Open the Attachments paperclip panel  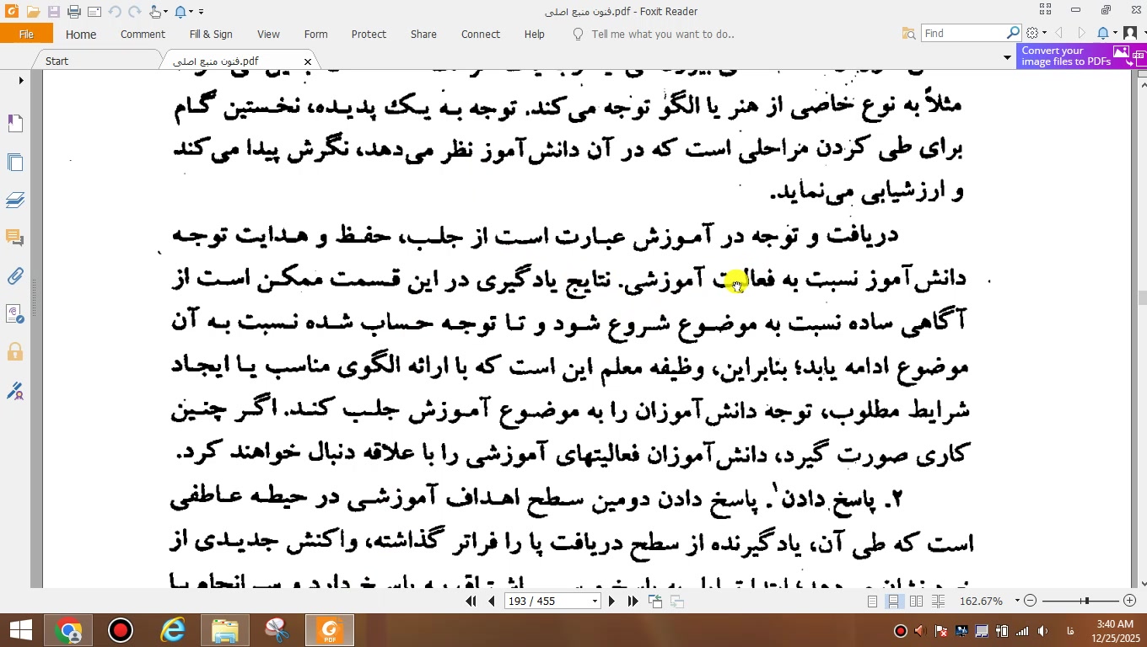14,276
